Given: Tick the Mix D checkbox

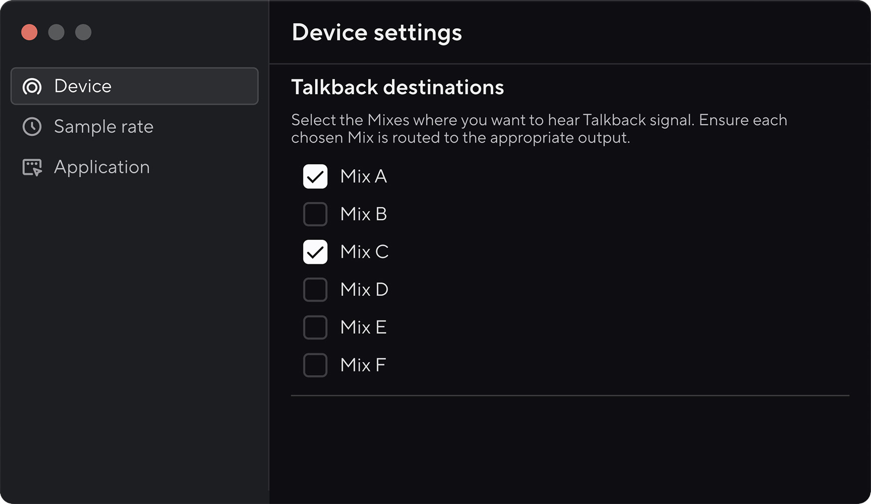Looking at the screenshot, I should pyautogui.click(x=315, y=290).
